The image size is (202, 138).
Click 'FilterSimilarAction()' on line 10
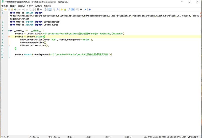tap(34, 46)
